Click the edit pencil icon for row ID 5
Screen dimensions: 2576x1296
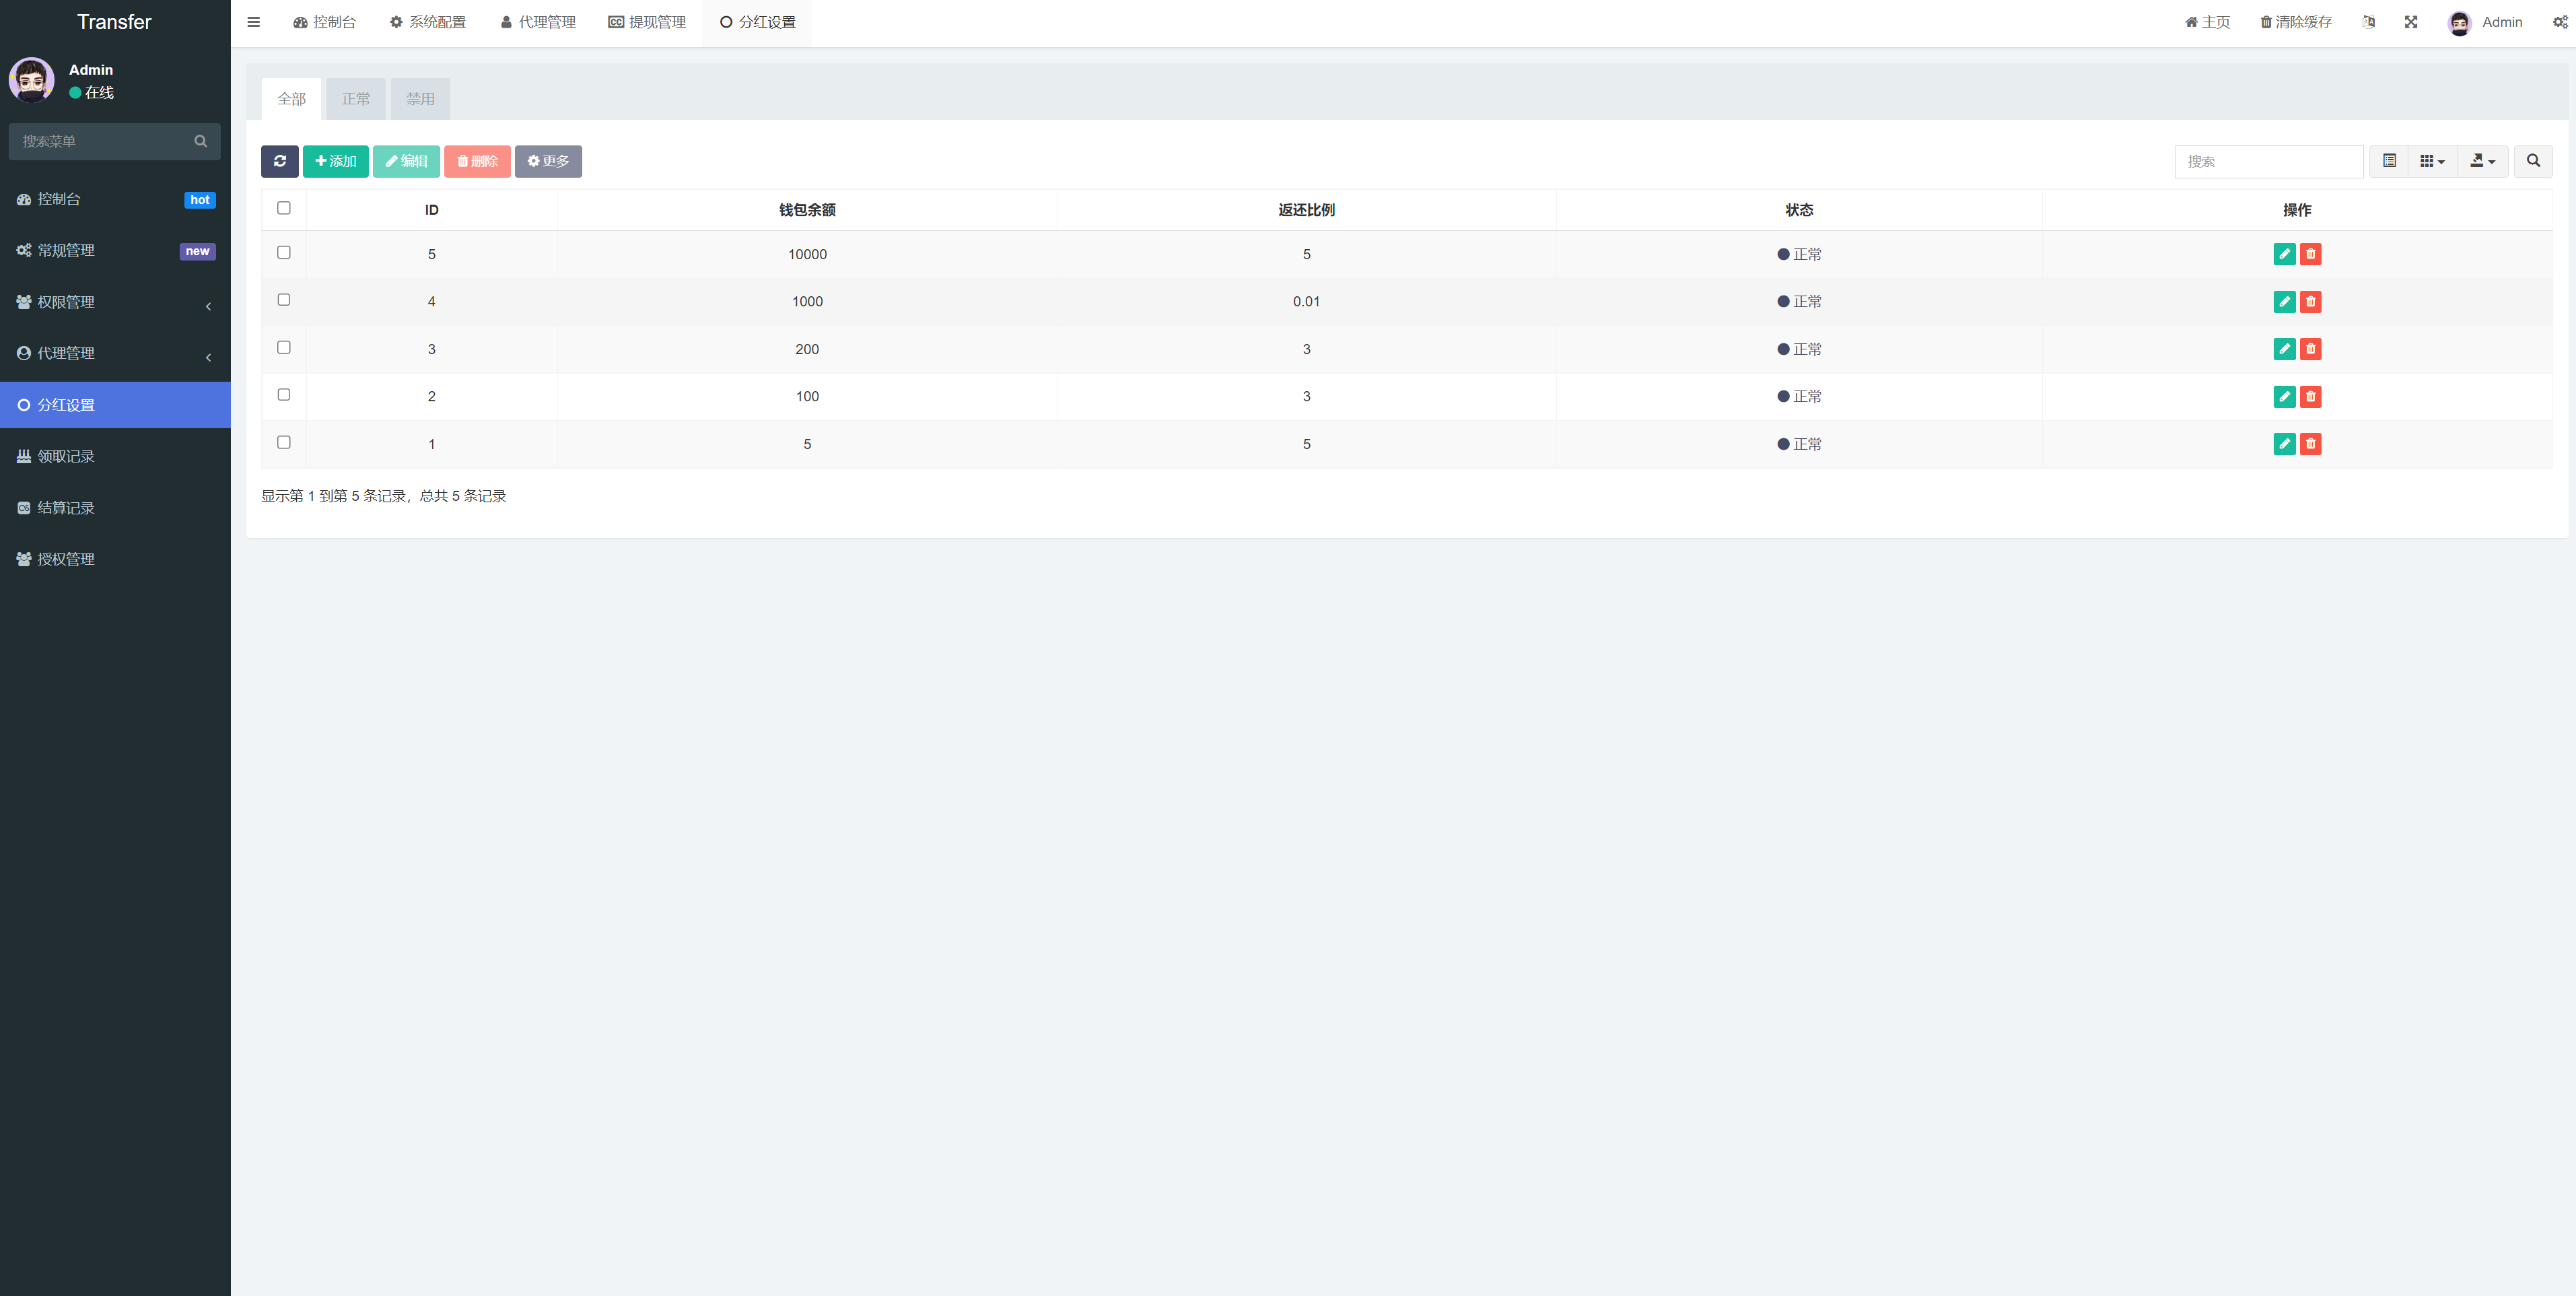click(2284, 254)
